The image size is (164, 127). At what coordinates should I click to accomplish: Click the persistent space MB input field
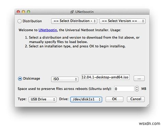point(124,89)
